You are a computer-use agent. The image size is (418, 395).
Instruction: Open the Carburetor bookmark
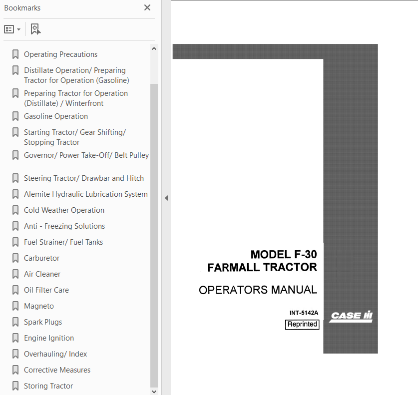[41, 258]
